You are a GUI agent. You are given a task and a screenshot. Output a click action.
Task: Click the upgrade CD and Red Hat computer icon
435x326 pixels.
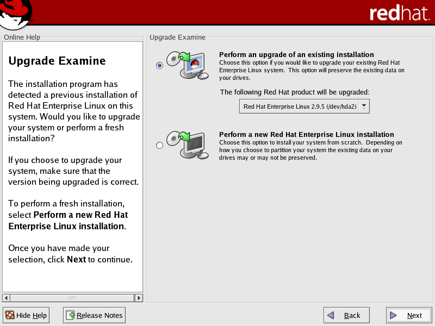187,65
